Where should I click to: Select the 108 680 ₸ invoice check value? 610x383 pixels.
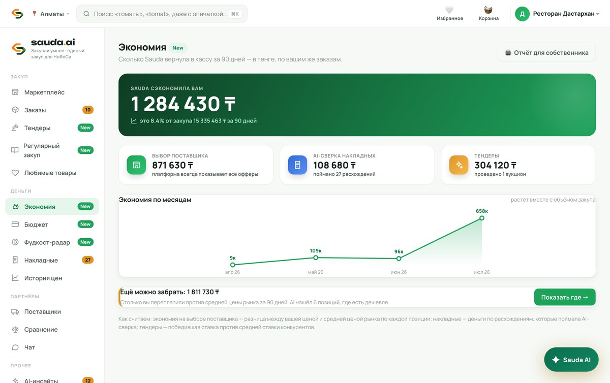(x=334, y=166)
